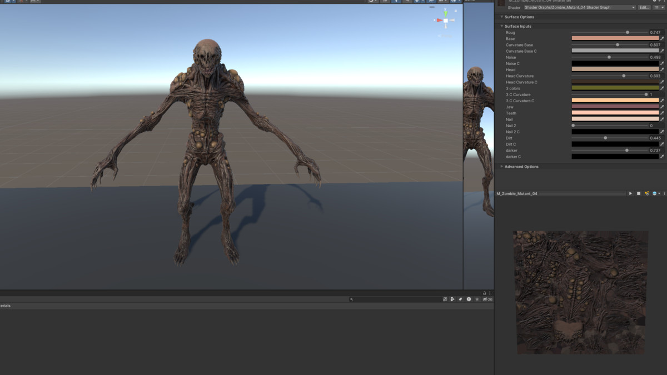Image resolution: width=667 pixels, height=375 pixels.
Task: Click the Curvature Base value field 0.607
Action: [x=656, y=45]
